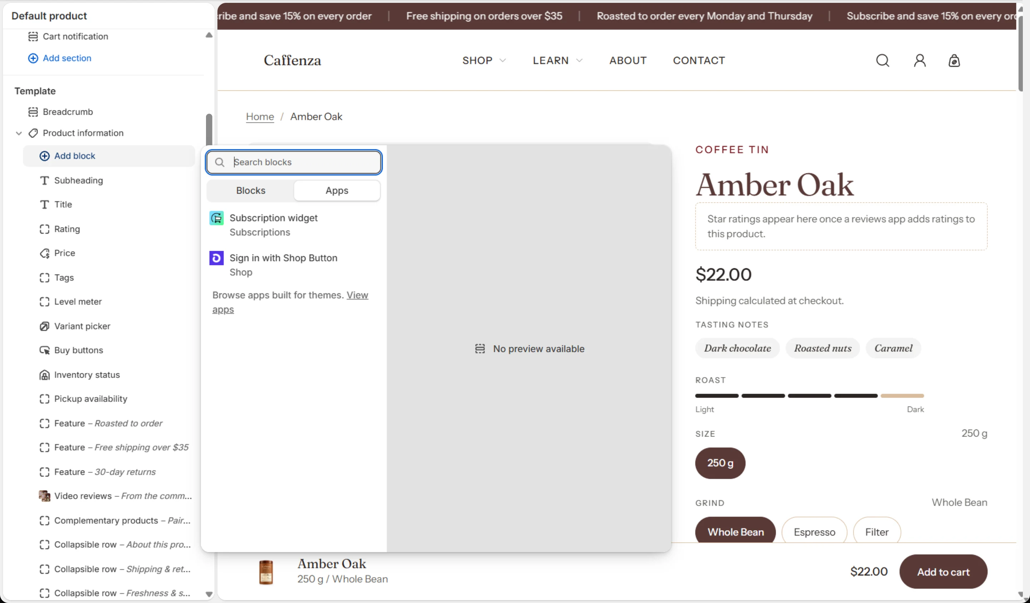Image resolution: width=1030 pixels, height=603 pixels.
Task: Select Feature Free shipping over $35 block
Action: [114, 448]
